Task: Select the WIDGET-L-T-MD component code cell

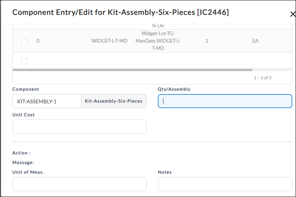Action: [110, 41]
